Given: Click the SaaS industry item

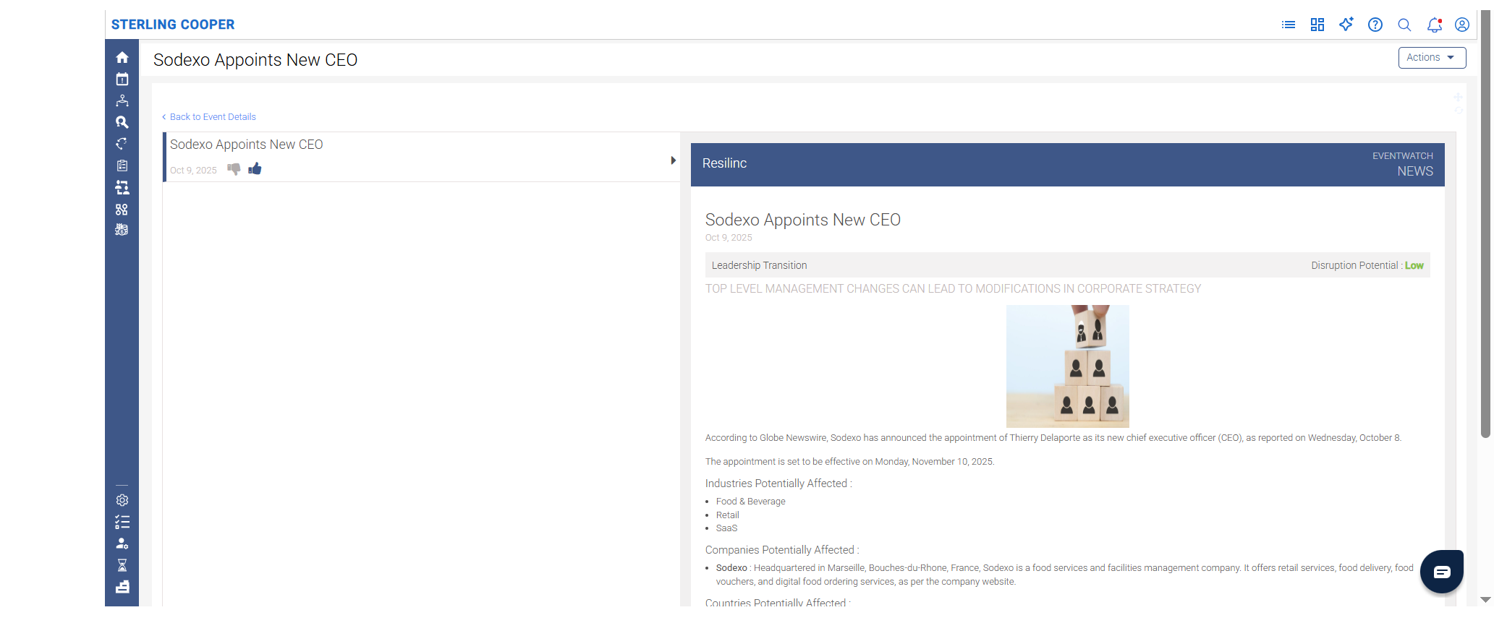Looking at the screenshot, I should (726, 528).
